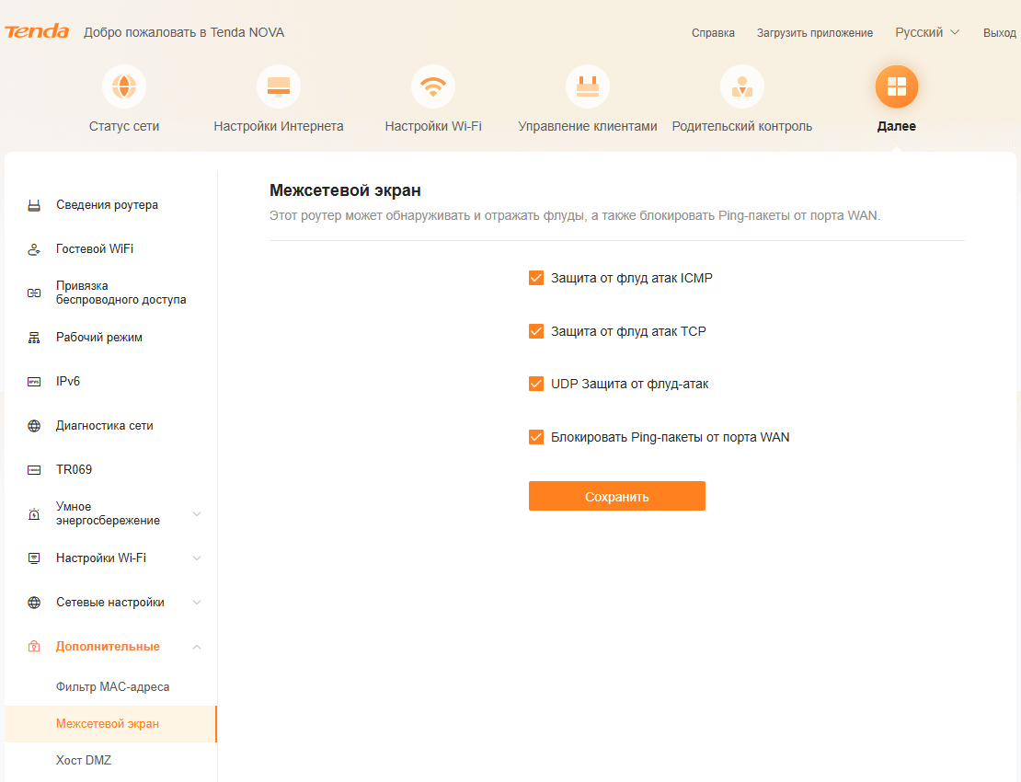This screenshot has width=1021, height=782.
Task: Open the Хост DMZ submenu item
Action: tap(84, 761)
